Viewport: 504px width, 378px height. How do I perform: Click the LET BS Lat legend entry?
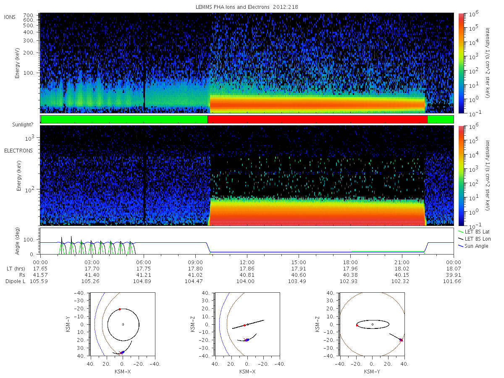coord(475,231)
